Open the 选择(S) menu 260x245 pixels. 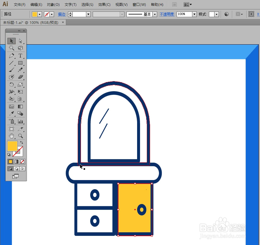point(87,5)
